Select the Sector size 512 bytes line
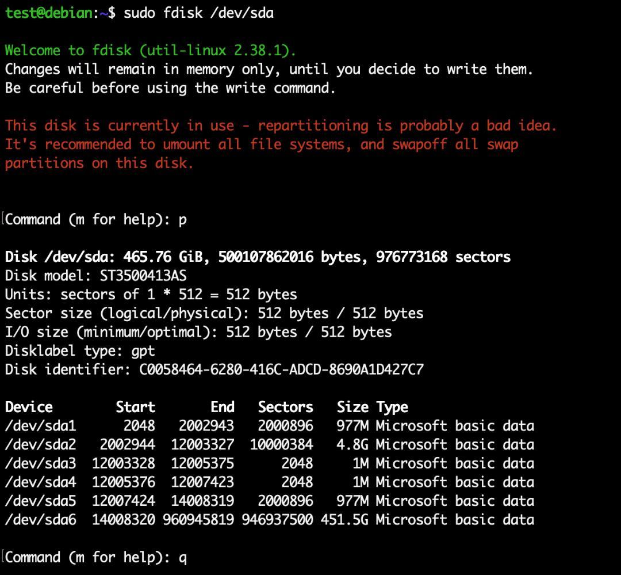Screen dimensions: 621x575 click(x=213, y=313)
